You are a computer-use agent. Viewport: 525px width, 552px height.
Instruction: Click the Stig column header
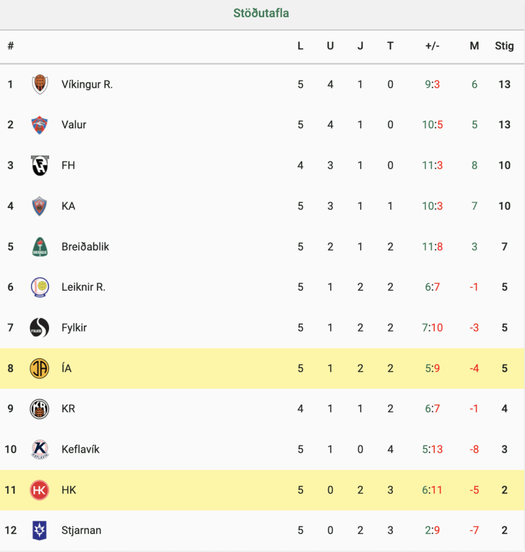[x=504, y=46]
